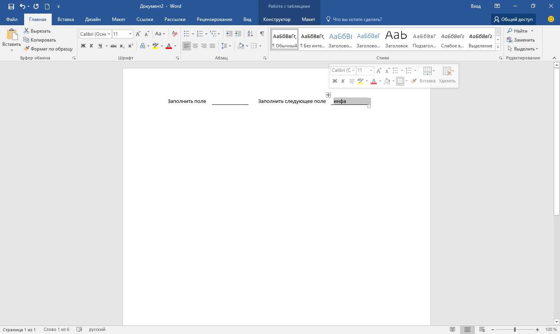Image resolution: width=560 pixels, height=334 pixels.
Task: Click the Find magnifier icon
Action: click(510, 31)
